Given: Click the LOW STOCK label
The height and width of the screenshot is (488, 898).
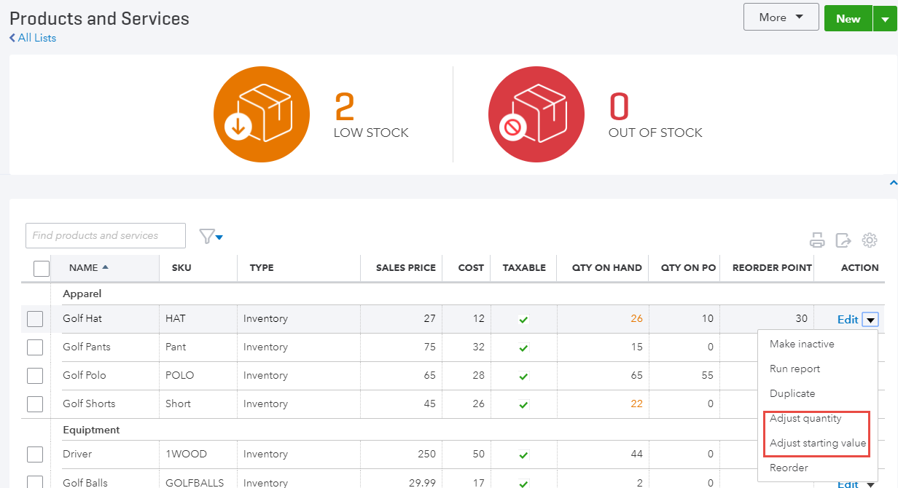Looking at the screenshot, I should (371, 133).
